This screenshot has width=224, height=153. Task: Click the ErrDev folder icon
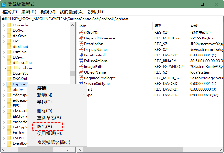tap(9, 133)
